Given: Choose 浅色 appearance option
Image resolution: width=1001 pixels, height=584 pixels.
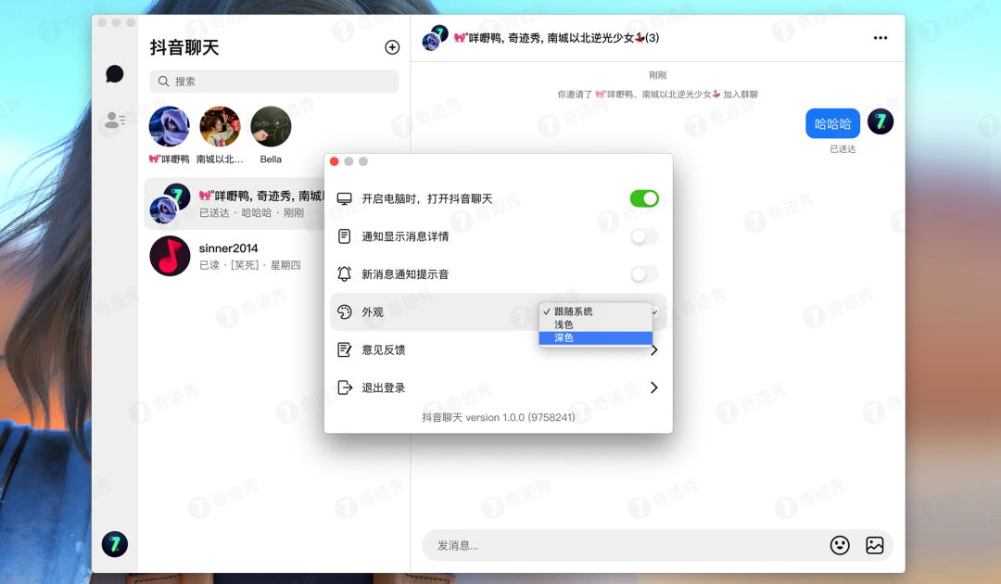Looking at the screenshot, I should coord(596,324).
